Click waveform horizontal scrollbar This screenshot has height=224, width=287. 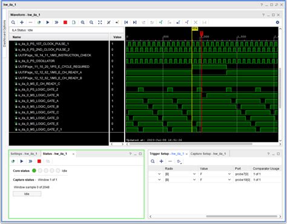(x=191, y=144)
